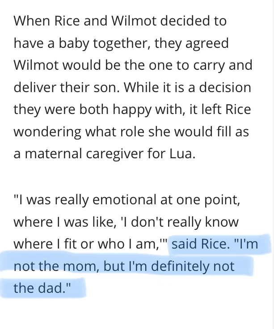Click the highlighted phrase "not the mom,"
The height and width of the screenshot is (329, 274).
click(x=57, y=266)
